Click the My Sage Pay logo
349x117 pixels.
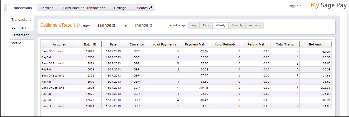(328, 6)
